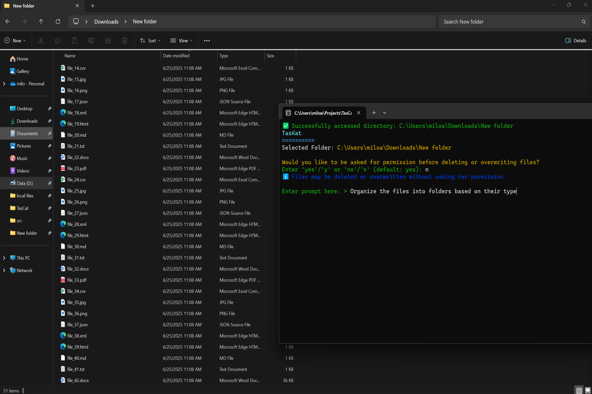Open Gallery in the navigation pane
The height and width of the screenshot is (394, 592).
[x=23, y=71]
